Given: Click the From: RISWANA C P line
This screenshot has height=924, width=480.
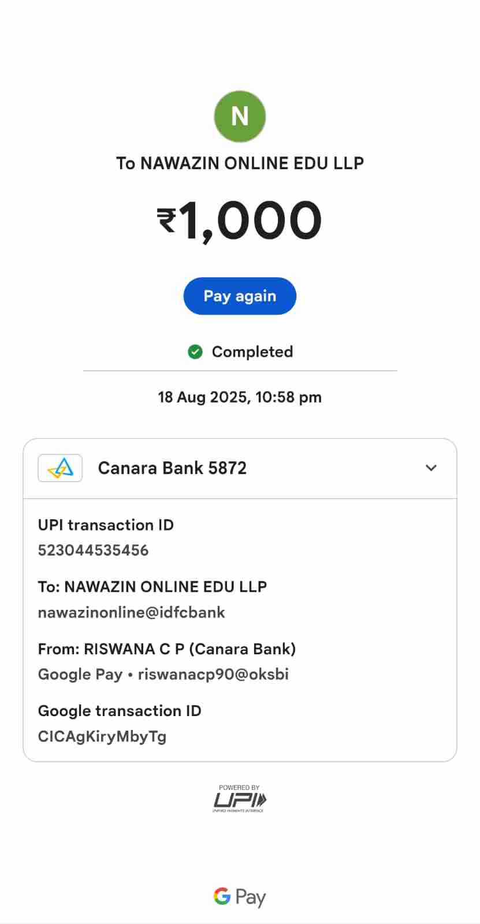Looking at the screenshot, I should pos(167,649).
